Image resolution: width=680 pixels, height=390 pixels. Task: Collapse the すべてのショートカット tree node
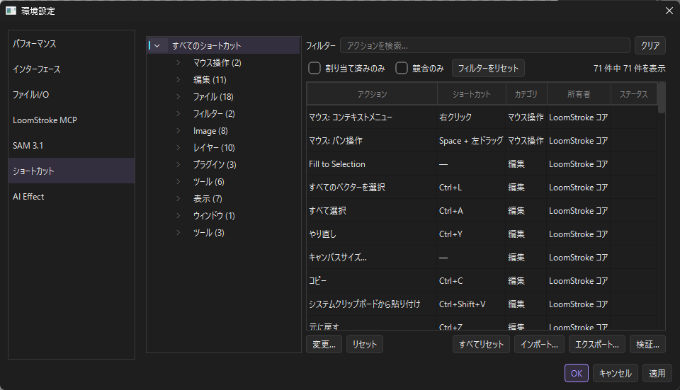point(157,45)
